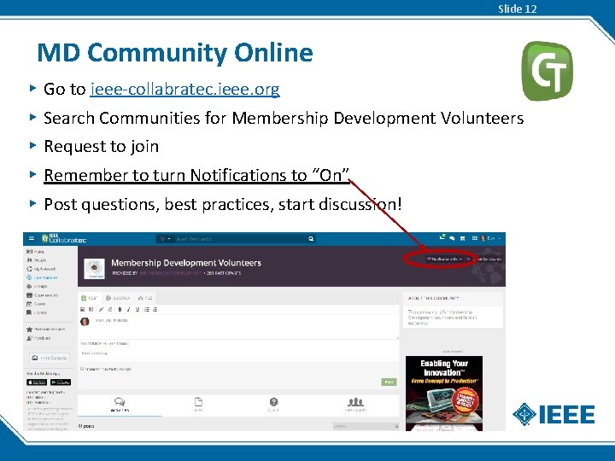The image size is (615, 461).
Task: Switch to the Post tab
Action: pos(89,298)
